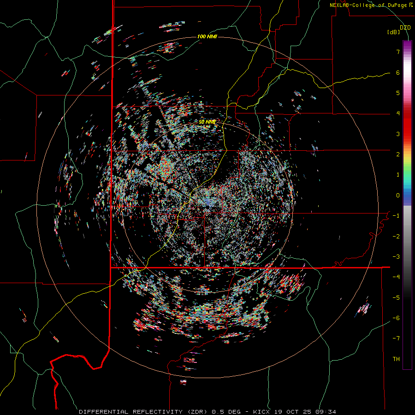Viewport: 415px width, 415px height.
Task: Click the positive 7 scale label
Action: [398, 52]
